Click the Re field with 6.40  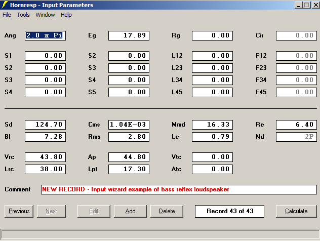296,125
